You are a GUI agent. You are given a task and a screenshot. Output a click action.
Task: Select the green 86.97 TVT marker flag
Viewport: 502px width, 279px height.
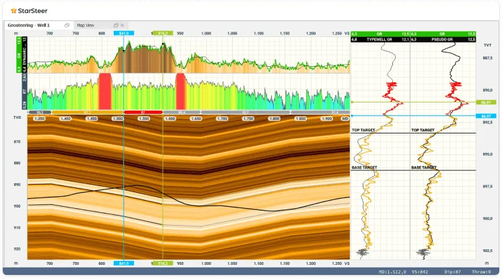point(486,102)
